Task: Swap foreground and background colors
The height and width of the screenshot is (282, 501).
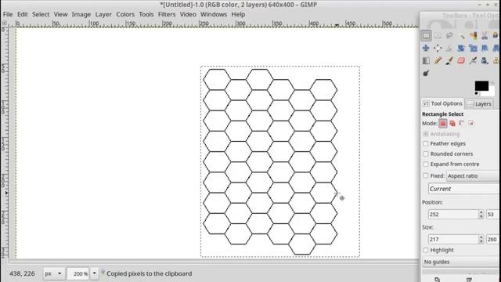Action: tap(492, 83)
